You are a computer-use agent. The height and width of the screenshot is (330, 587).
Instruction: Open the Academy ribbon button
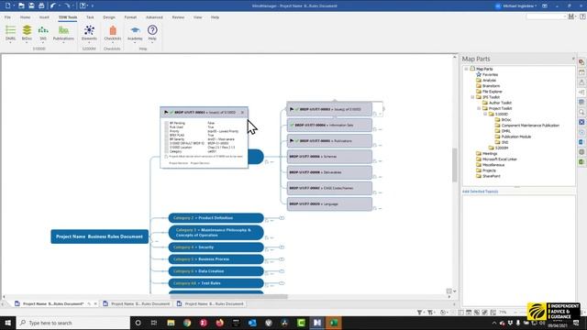point(135,33)
